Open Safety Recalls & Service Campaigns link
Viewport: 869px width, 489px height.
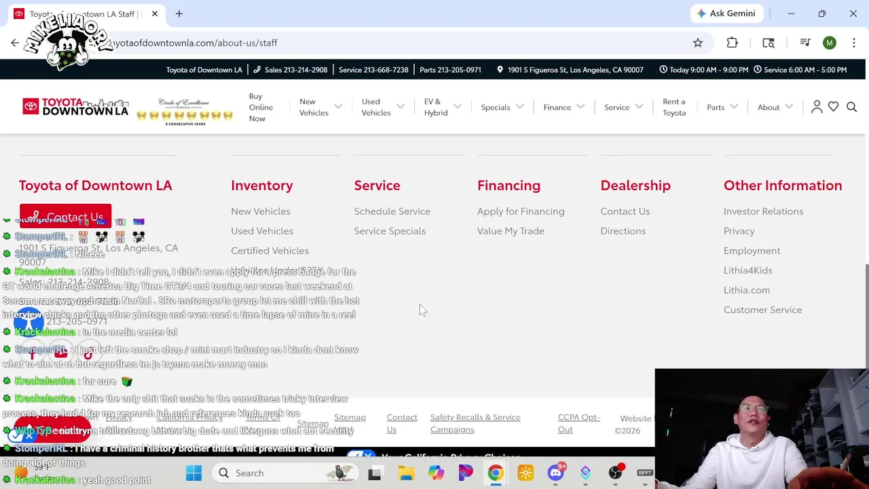click(x=475, y=423)
